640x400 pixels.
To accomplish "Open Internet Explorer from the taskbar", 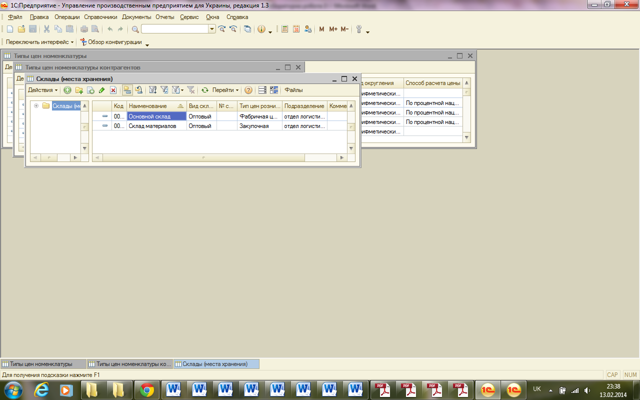I will point(41,389).
